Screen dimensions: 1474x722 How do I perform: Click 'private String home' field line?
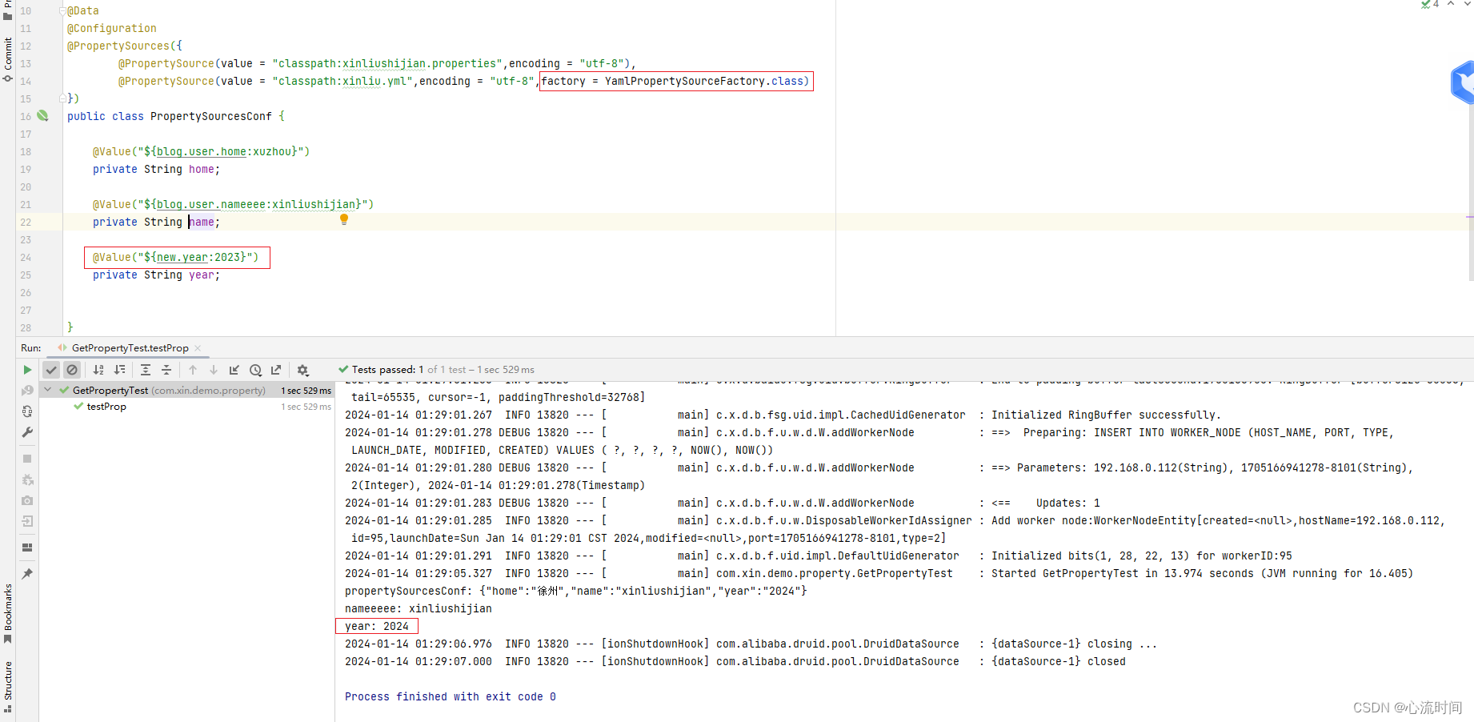[156, 169]
